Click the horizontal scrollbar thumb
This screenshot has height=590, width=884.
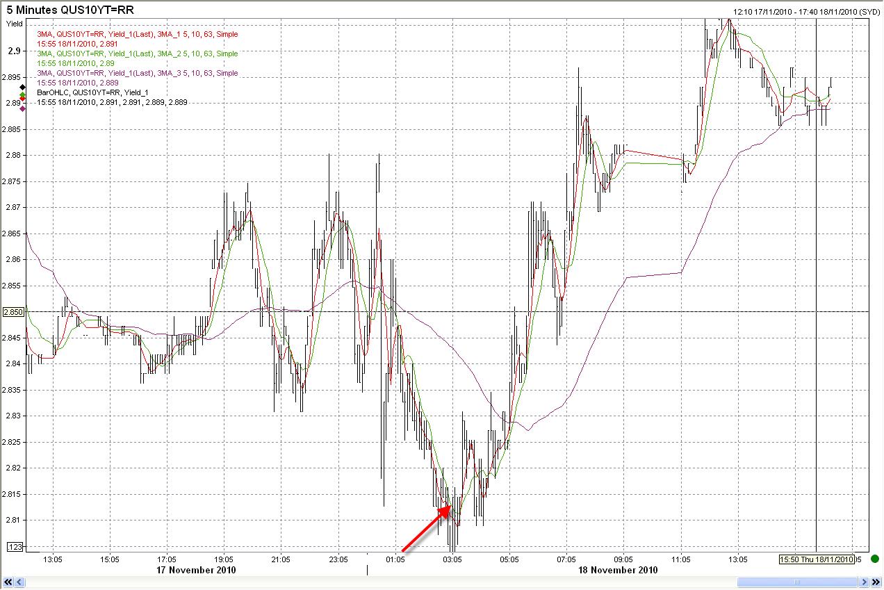[x=798, y=582]
